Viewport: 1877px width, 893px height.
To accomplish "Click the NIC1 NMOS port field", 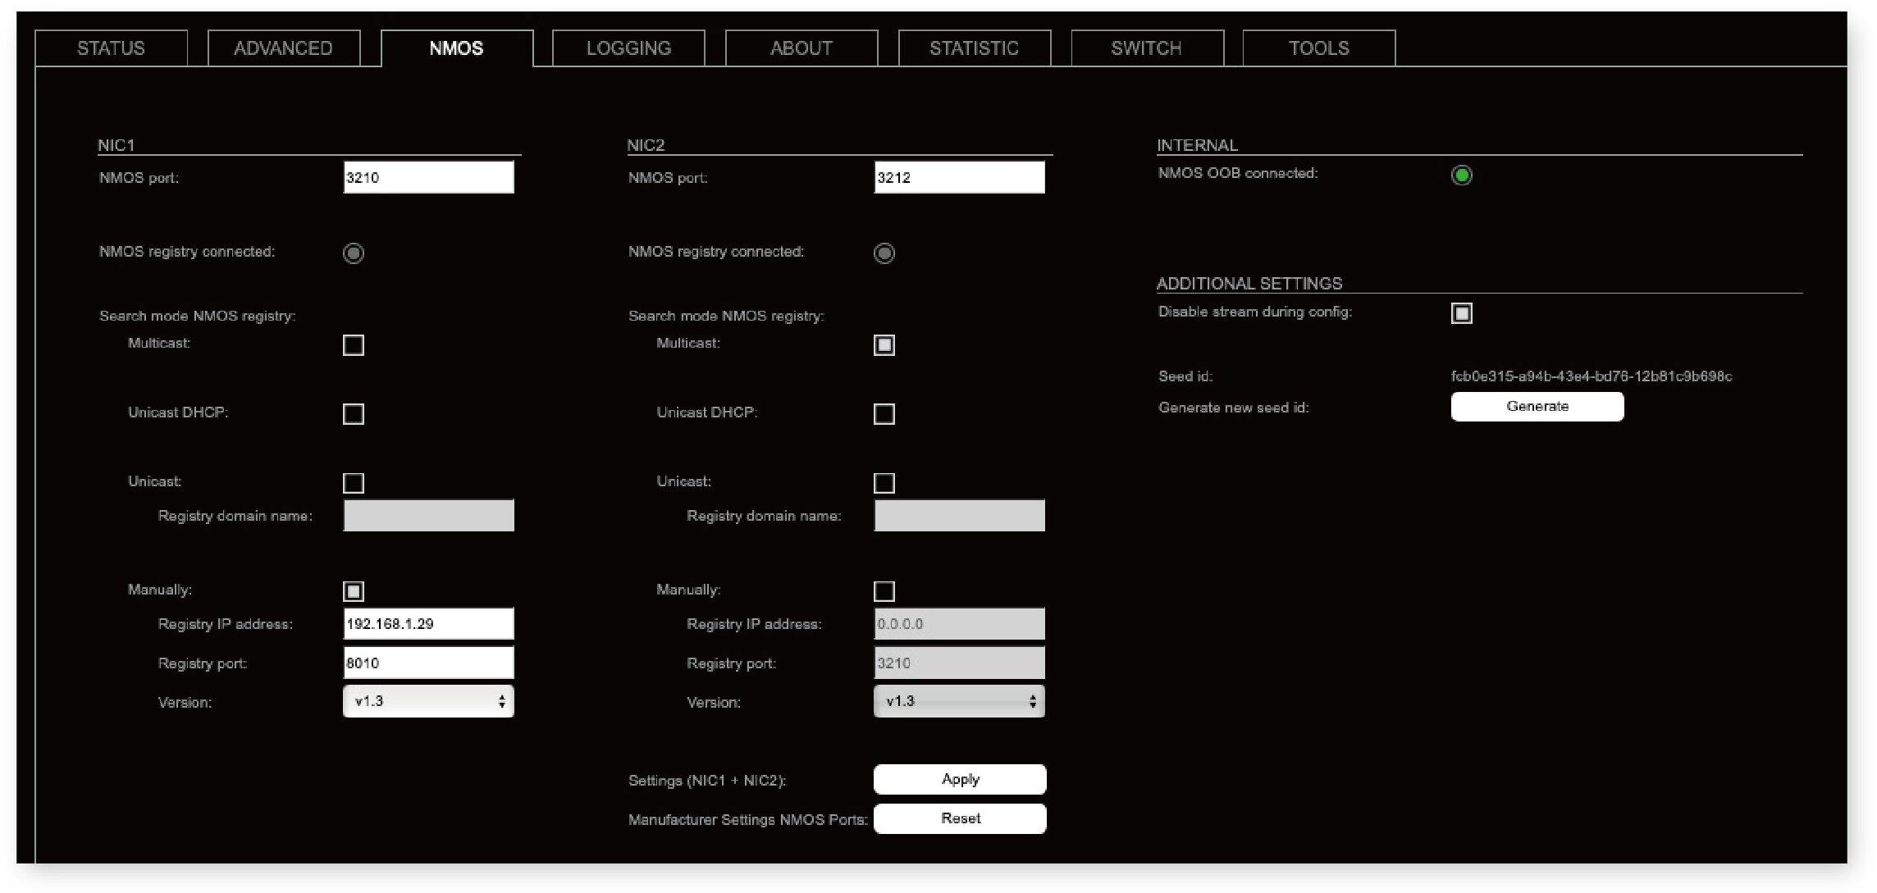I will [x=429, y=177].
